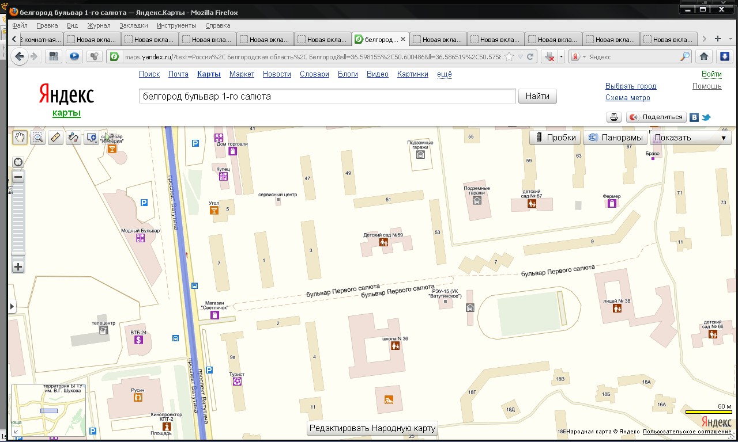Viewport: 738px width, 442px height.
Task: Open the Показать dropdown
Action: click(x=691, y=138)
